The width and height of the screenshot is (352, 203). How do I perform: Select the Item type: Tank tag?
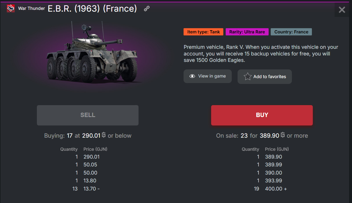203,32
